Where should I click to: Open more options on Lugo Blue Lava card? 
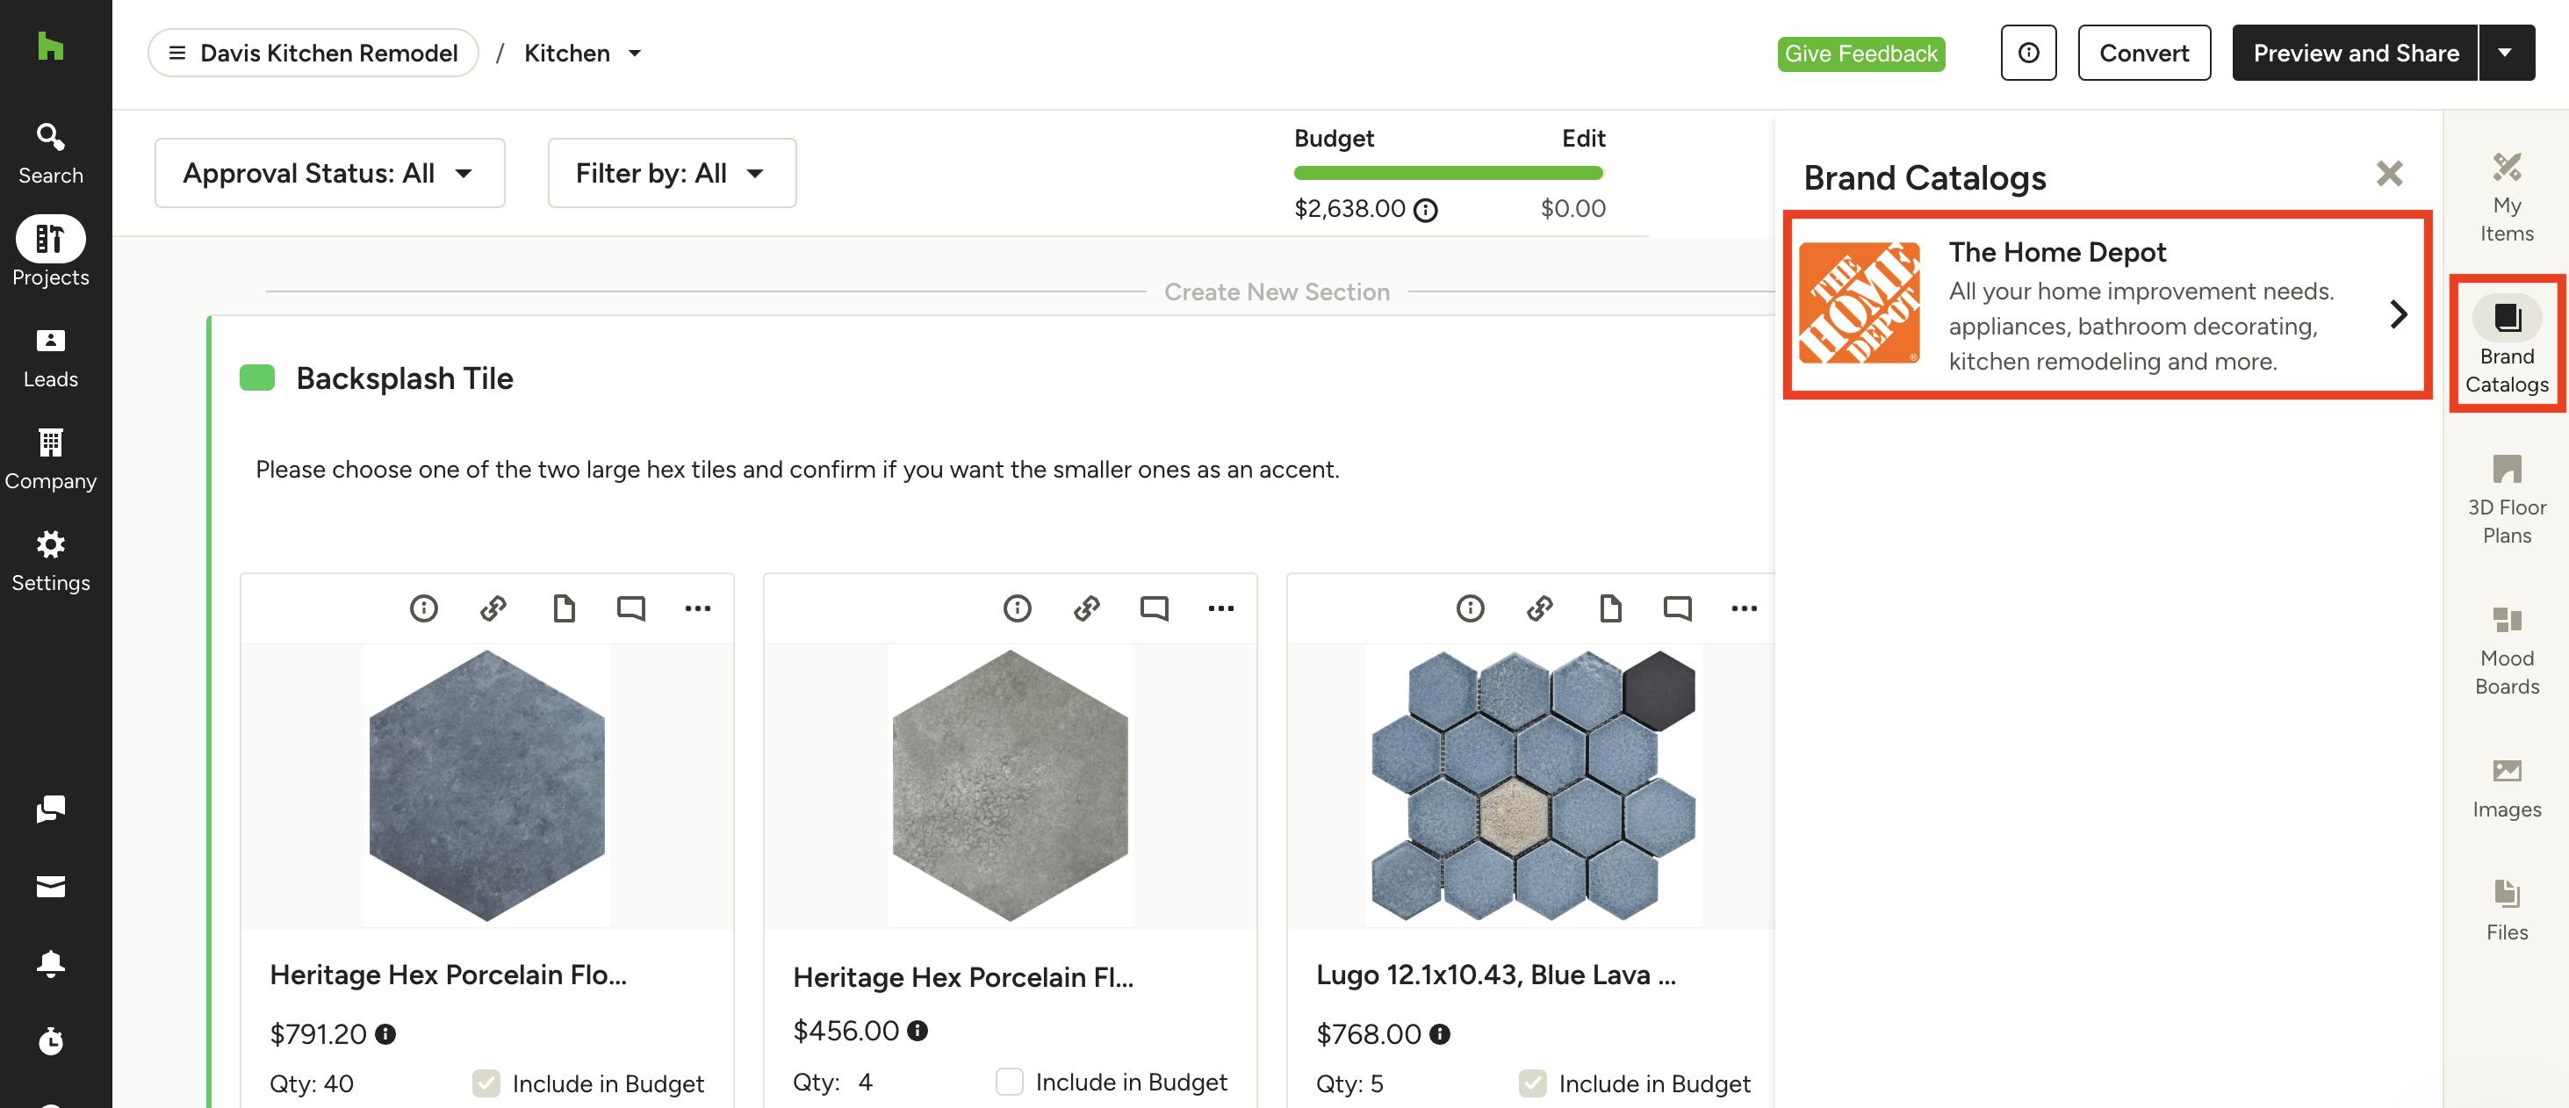[1745, 608]
